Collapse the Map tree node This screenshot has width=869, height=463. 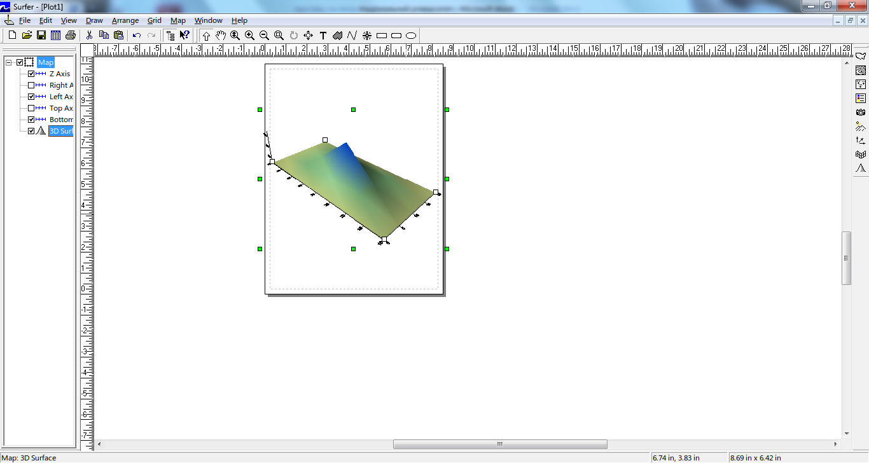9,62
